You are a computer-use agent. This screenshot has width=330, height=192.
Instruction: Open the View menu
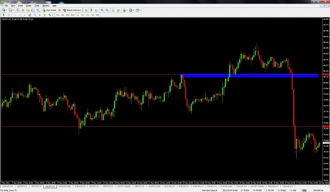(x=13, y=6)
